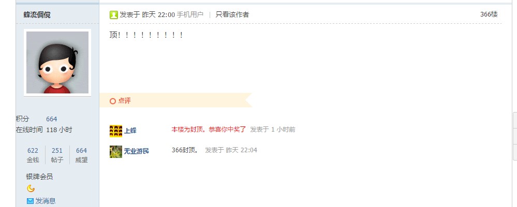This screenshot has height=207, width=517.
Task: Click the 251 帖子 post count
Action: click(57, 155)
